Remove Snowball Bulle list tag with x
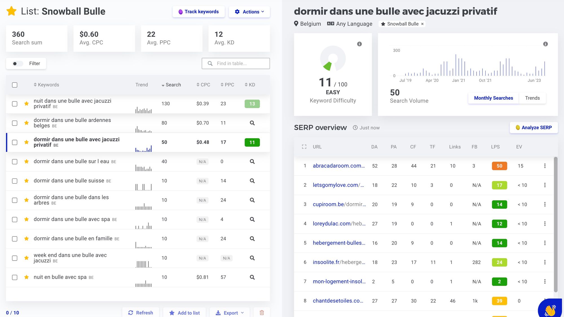This screenshot has width=564, height=317. (422, 24)
